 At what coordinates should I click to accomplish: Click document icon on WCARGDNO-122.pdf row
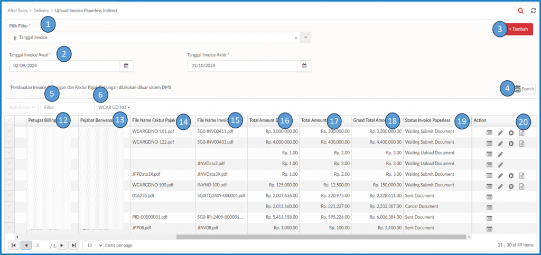[x=522, y=144]
